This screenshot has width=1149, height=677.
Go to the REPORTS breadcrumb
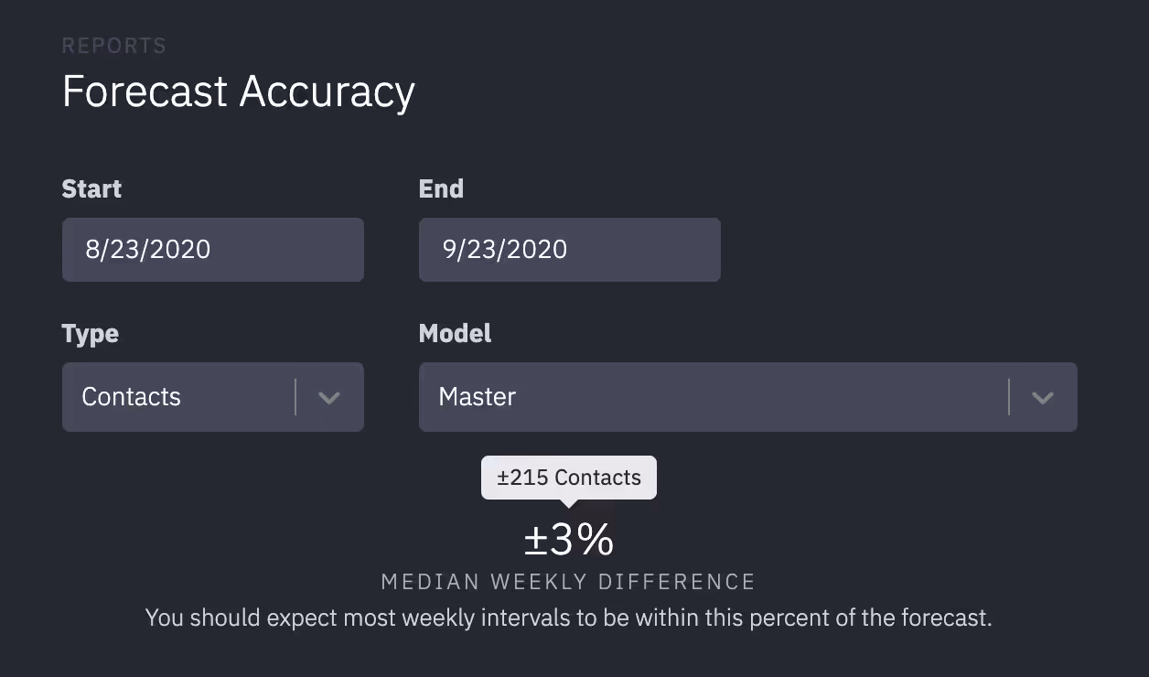tap(114, 46)
